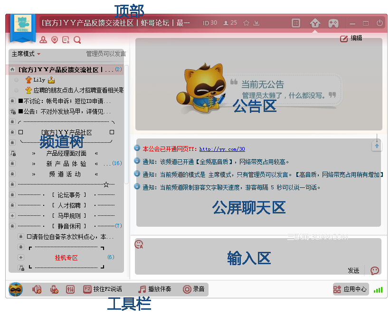Click the 按住F2说话 button
Screen dimensions: 390x314
103,289
